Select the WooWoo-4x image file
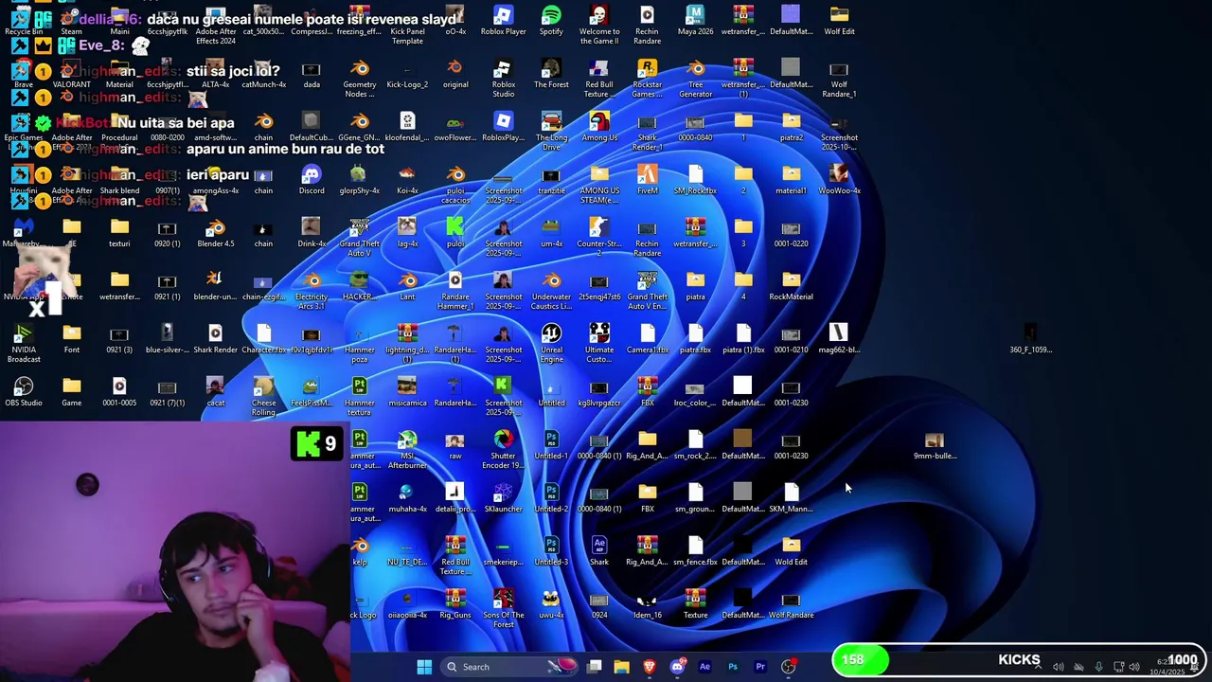This screenshot has width=1212, height=682. (x=839, y=180)
